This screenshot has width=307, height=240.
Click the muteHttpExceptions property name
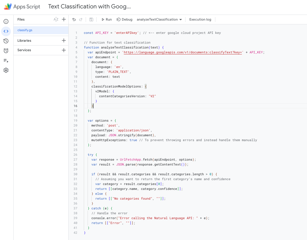(108, 140)
